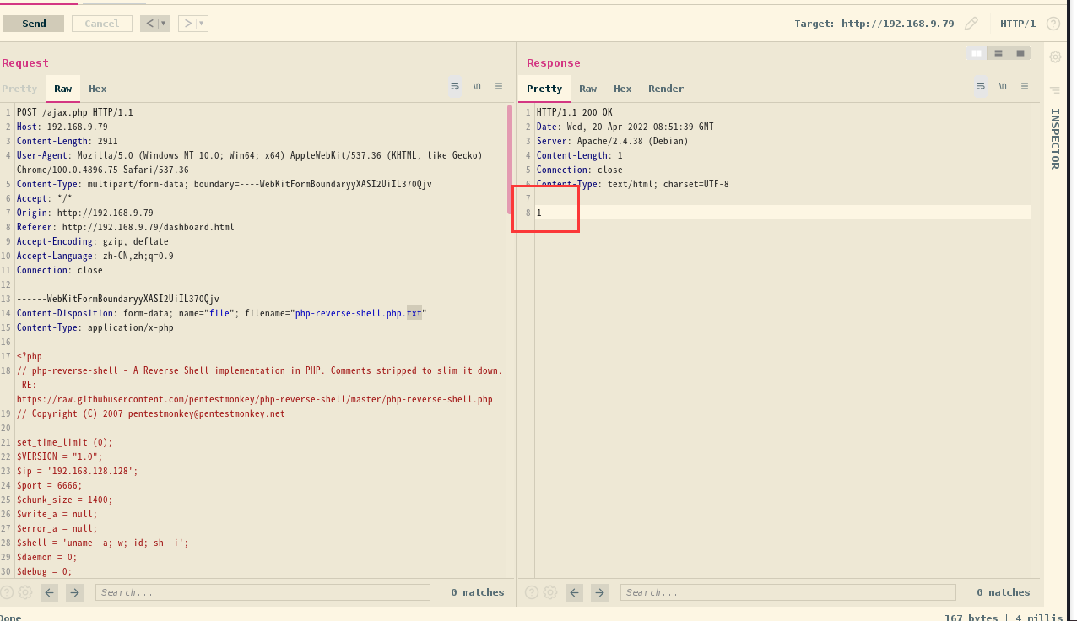
Task: Focus the Response search field
Action: [x=788, y=592]
